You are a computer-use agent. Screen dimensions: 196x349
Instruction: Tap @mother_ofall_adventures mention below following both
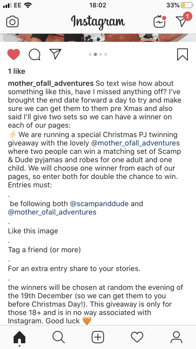coord(52,212)
